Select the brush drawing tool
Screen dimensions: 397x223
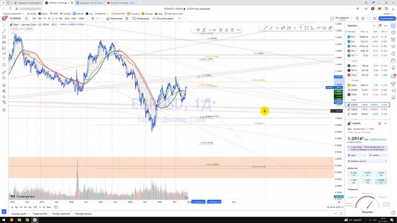pyautogui.click(x=4, y=54)
